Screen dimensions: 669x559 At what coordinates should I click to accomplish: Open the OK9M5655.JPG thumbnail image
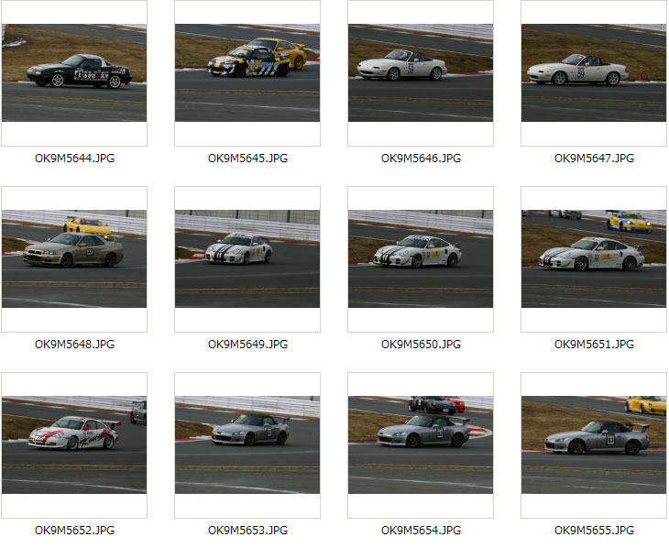tap(594, 445)
